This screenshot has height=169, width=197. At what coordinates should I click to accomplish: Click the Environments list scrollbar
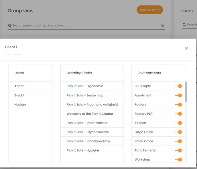point(186,92)
